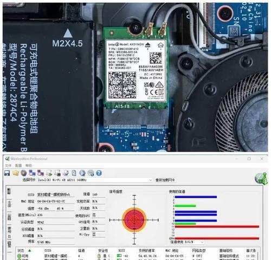Click the checkmark document toolbar icon

66,173
